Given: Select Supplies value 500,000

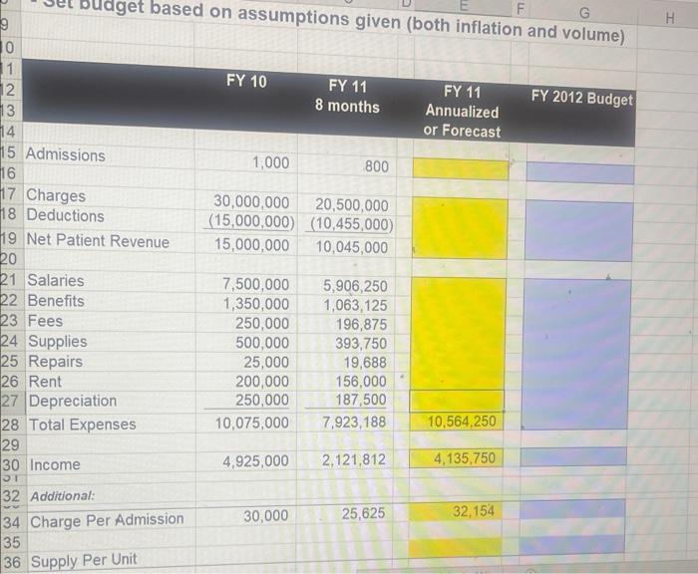Looking at the screenshot, I should 261,343.
